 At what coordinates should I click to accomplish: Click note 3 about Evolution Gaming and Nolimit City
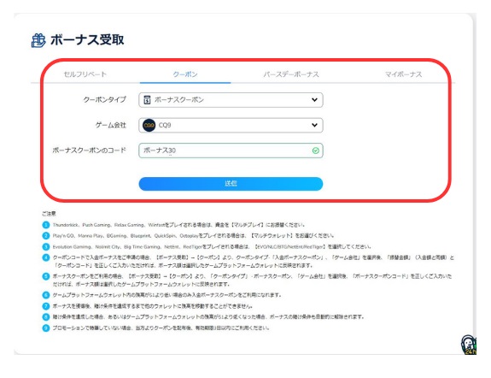pyautogui.click(x=212, y=246)
